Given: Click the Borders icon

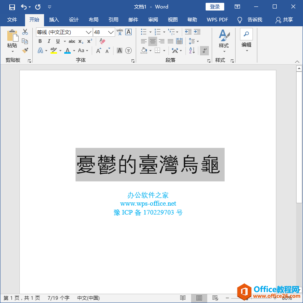Looking at the screenshot, I should click(x=158, y=50).
